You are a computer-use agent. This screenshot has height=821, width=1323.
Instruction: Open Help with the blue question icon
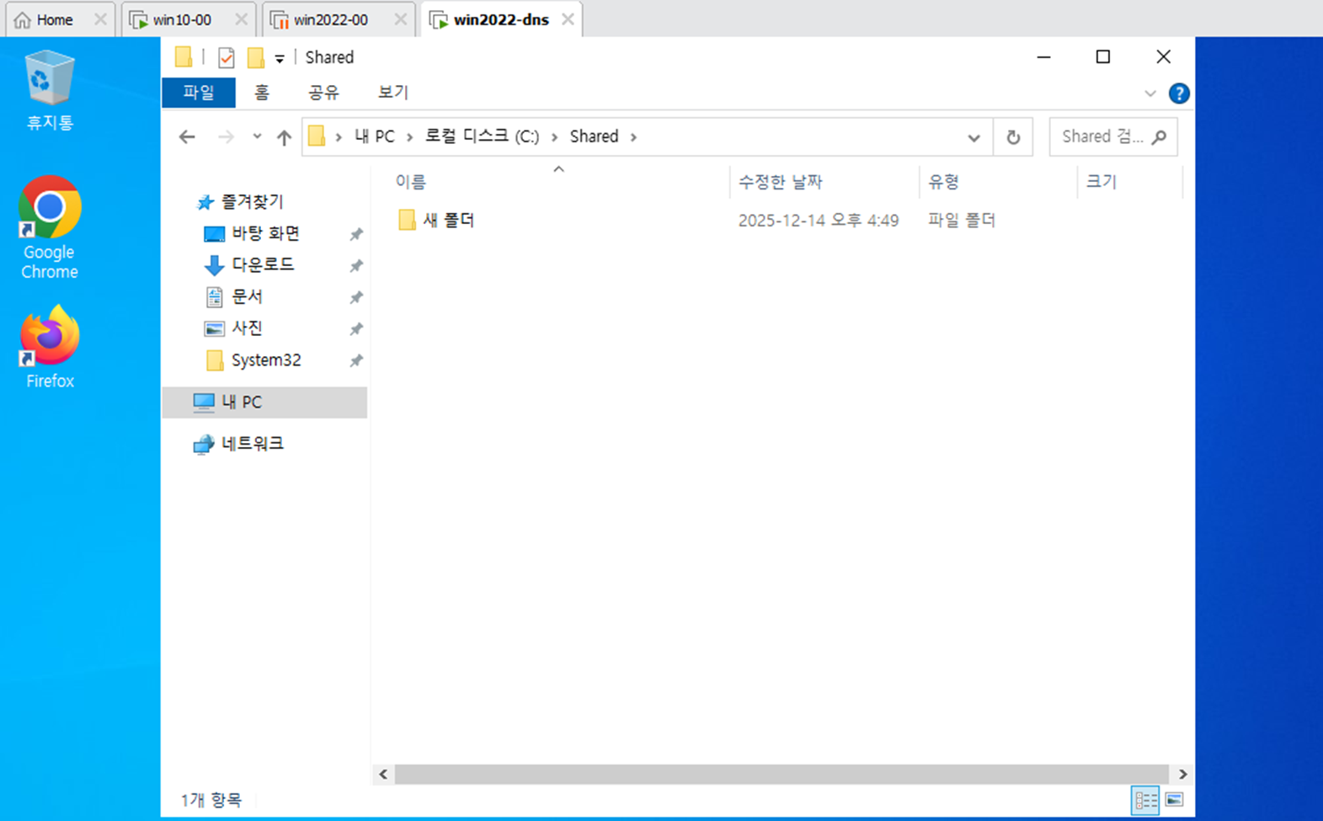(x=1179, y=93)
